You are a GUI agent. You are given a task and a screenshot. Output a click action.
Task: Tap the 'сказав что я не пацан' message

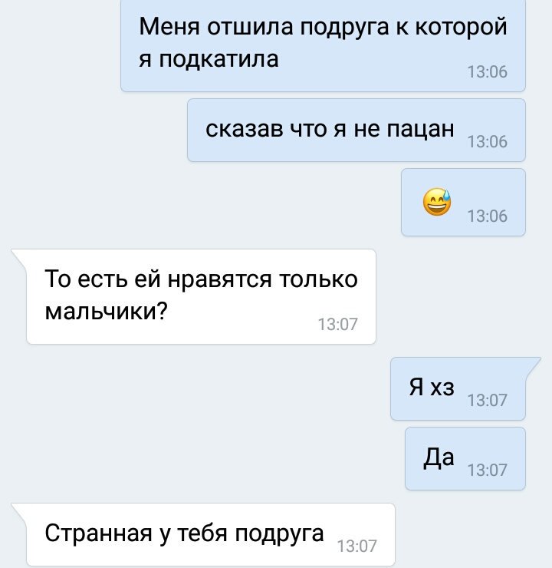pos(356,130)
